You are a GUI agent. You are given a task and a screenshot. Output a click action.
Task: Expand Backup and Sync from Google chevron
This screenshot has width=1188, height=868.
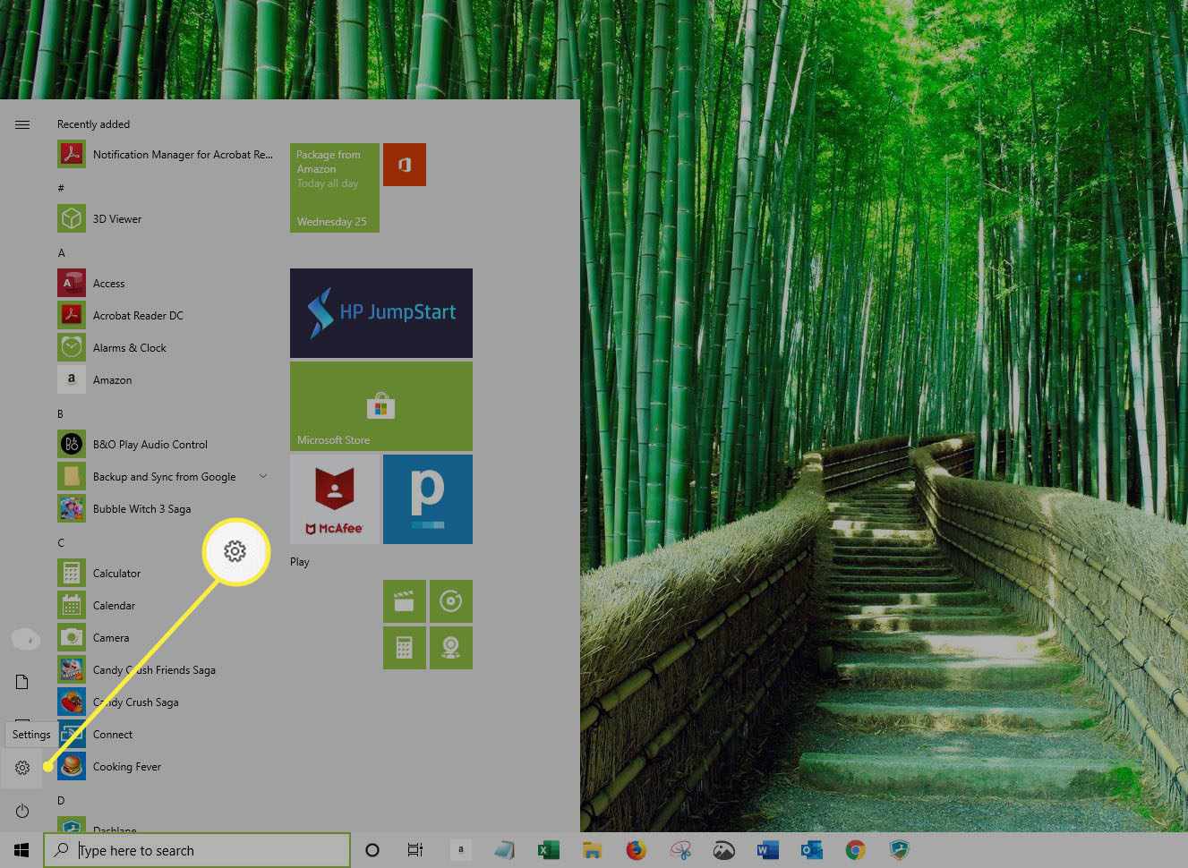[263, 476]
